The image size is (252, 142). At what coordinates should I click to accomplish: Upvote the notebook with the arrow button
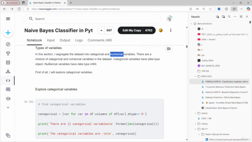point(101,30)
